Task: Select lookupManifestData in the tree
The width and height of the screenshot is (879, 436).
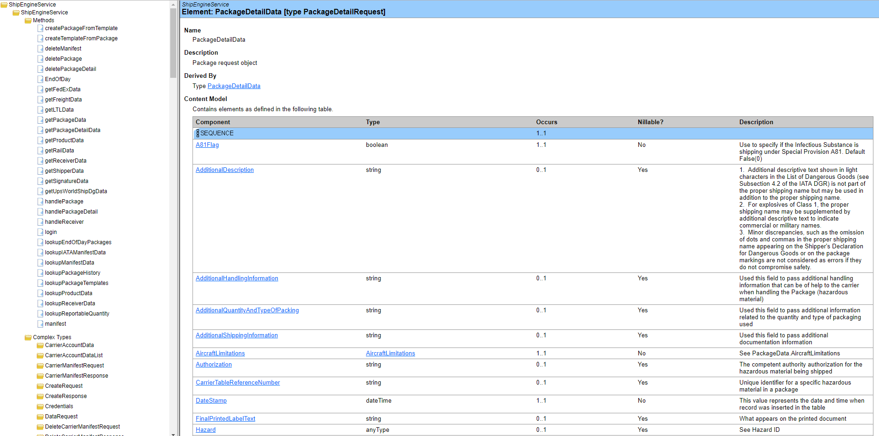Action: point(70,263)
